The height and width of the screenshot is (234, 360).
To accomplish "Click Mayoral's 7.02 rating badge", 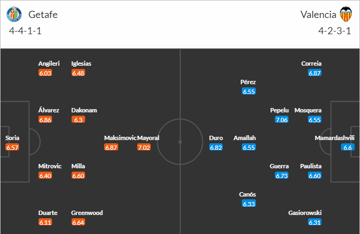I will (144, 147).
